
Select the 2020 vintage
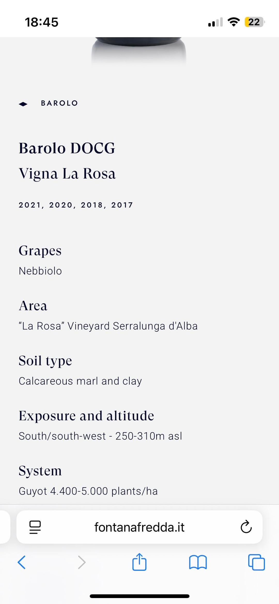pyautogui.click(x=61, y=205)
